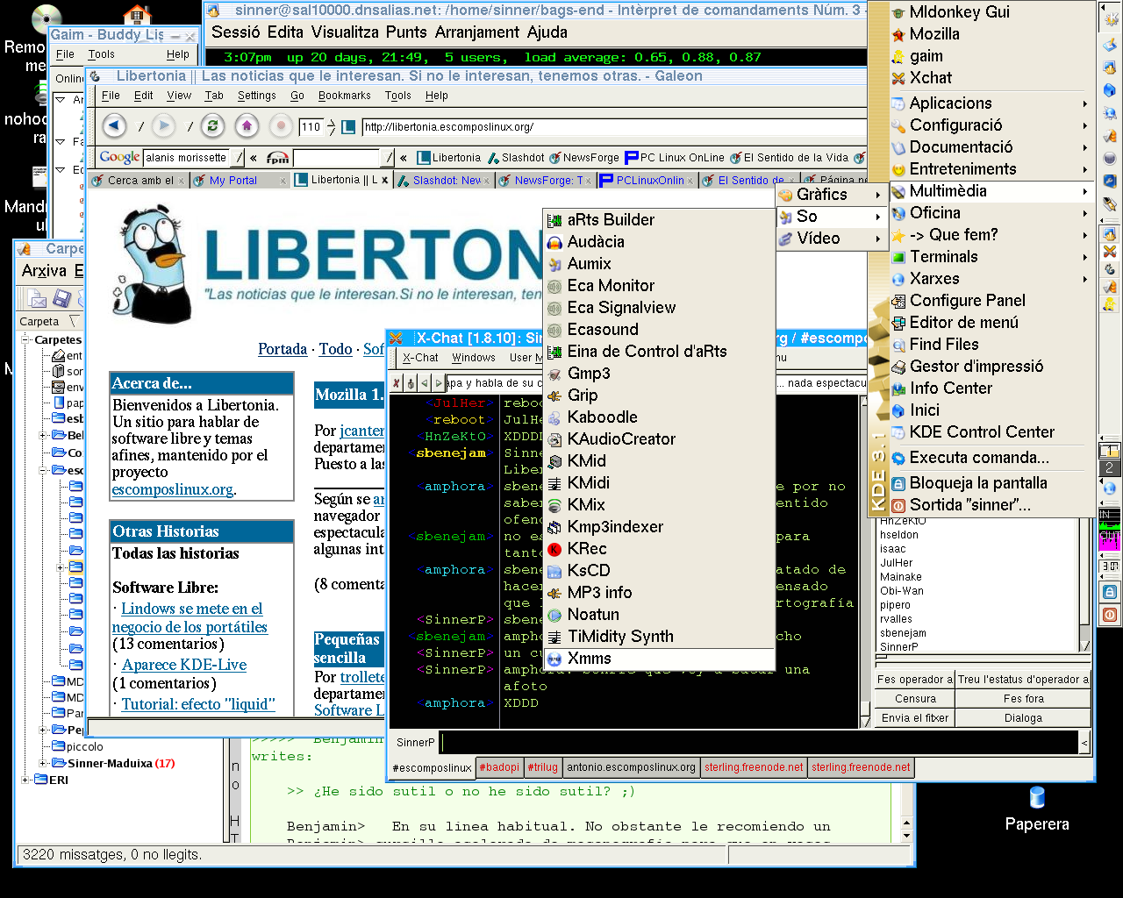Open the Xarxes submenu in the KDE menu

[991, 279]
